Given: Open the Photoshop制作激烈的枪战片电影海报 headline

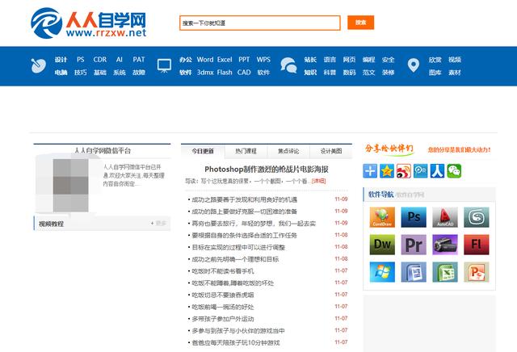Looking at the screenshot, I should pos(267,170).
